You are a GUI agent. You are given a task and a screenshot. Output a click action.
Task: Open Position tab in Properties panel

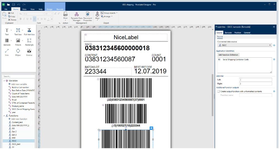238,33
